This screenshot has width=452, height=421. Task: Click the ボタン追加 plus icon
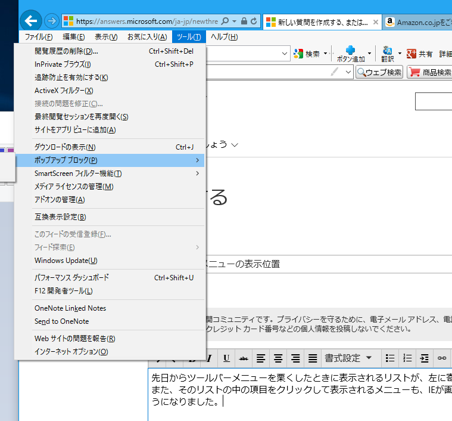pyautogui.click(x=351, y=50)
